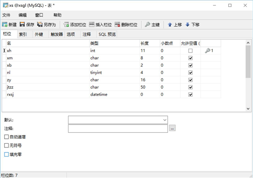Switch to the 注释 tab
253x178 pixels.
pyautogui.click(x=89, y=34)
